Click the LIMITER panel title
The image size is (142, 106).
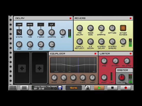105,54
